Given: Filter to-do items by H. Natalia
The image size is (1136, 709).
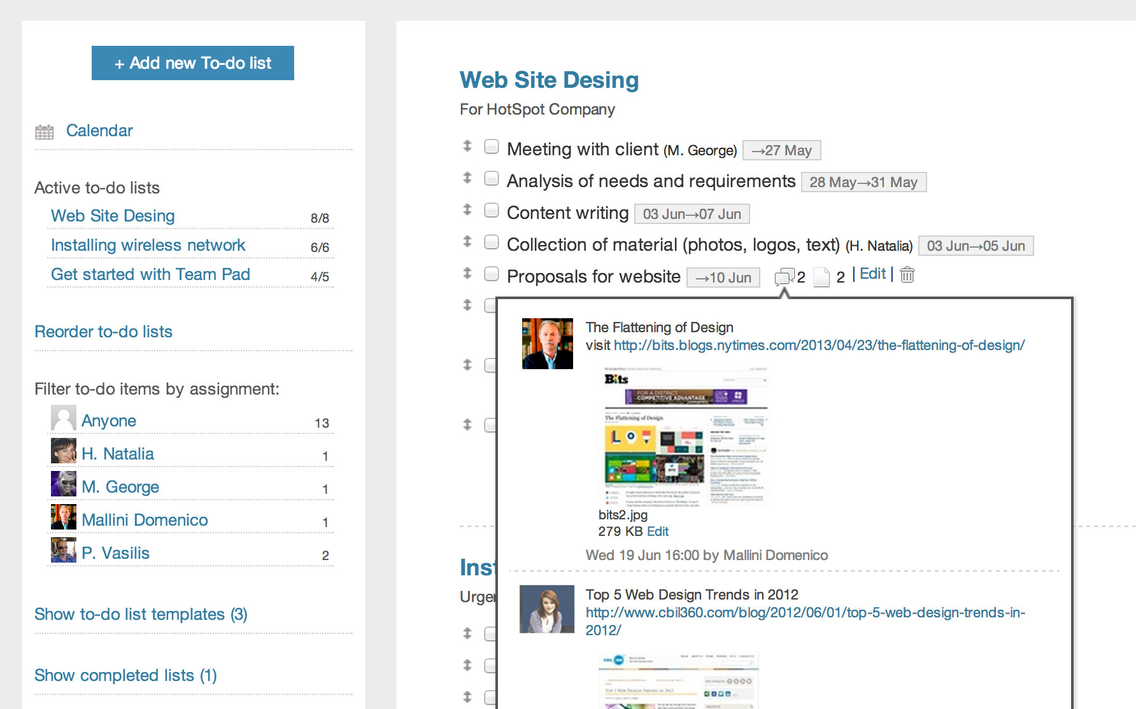Looking at the screenshot, I should coord(118,454).
